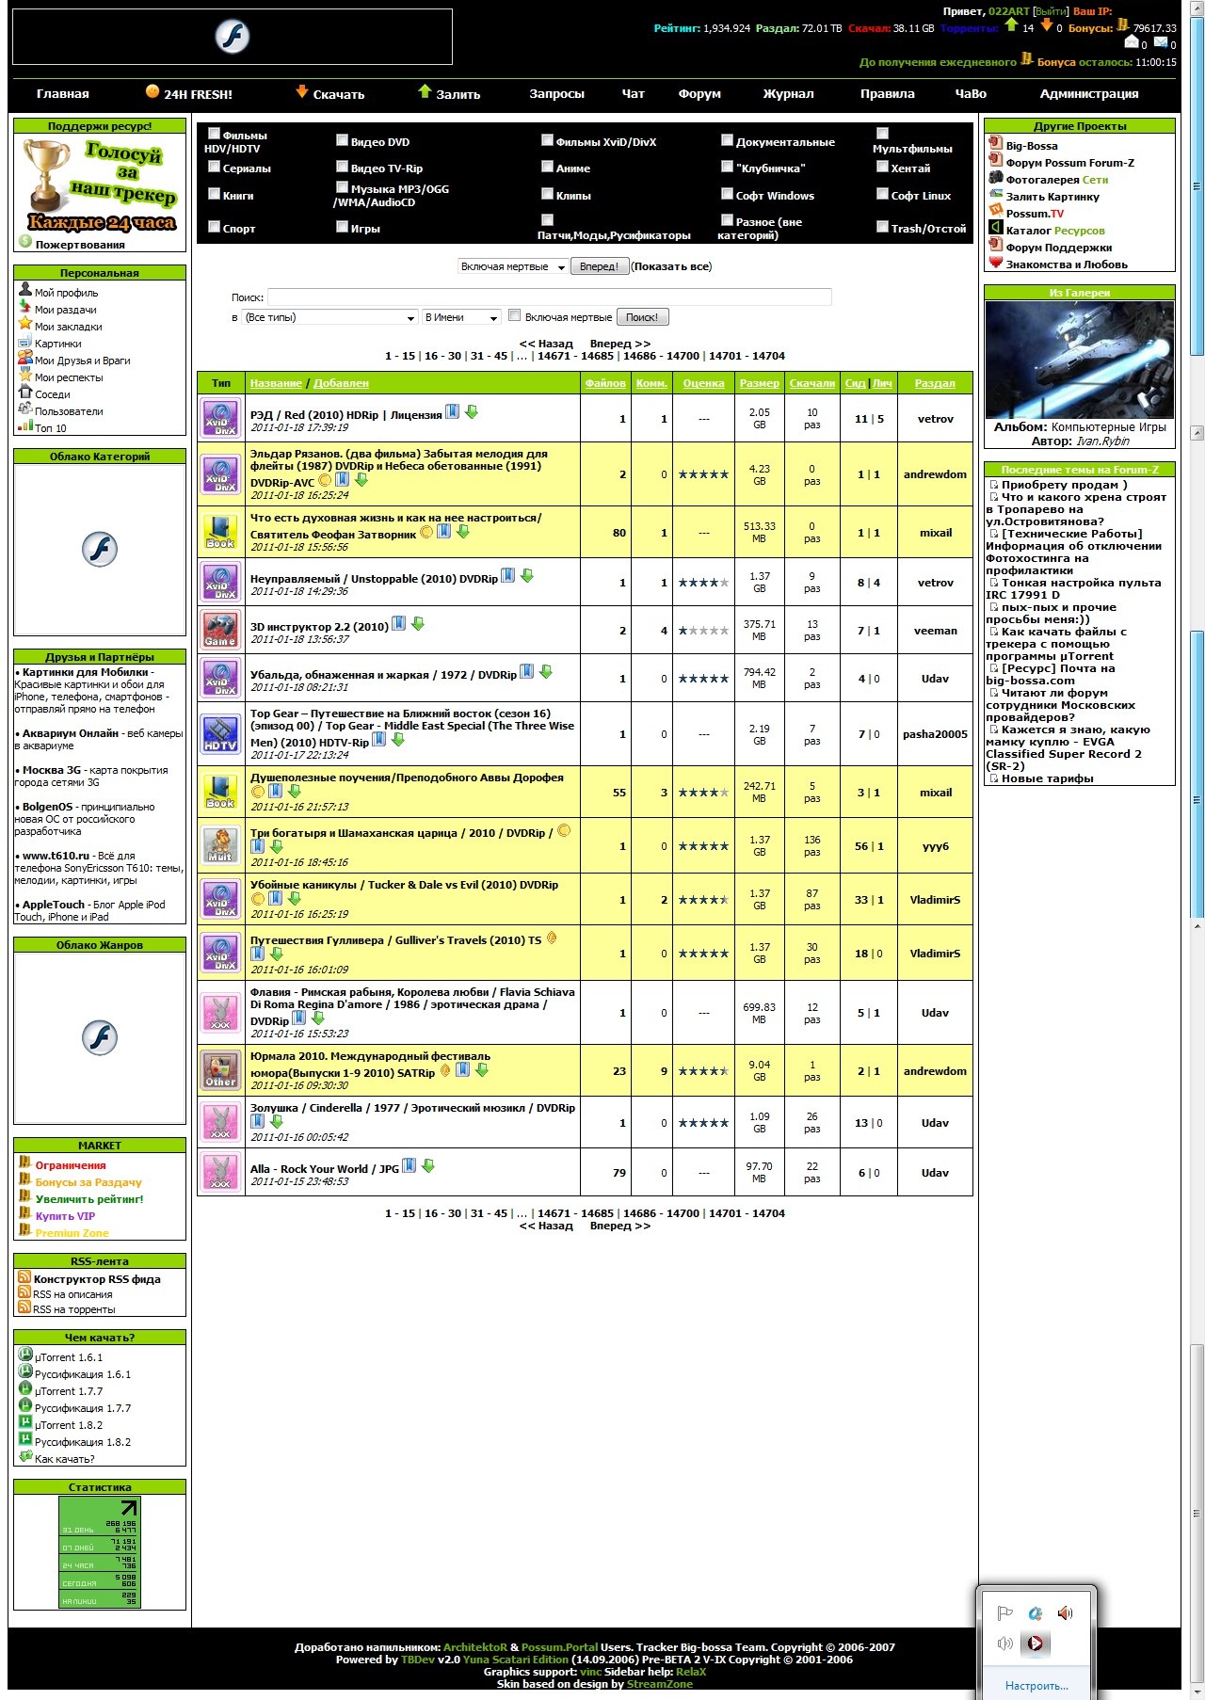Click the Вперед! button
1205x1700 pixels.
point(600,267)
